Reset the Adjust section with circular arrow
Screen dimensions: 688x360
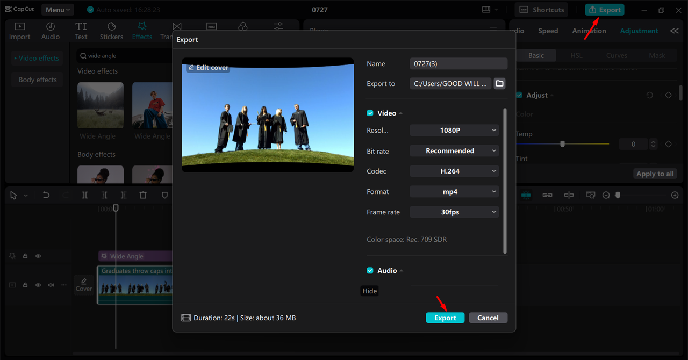[649, 95]
